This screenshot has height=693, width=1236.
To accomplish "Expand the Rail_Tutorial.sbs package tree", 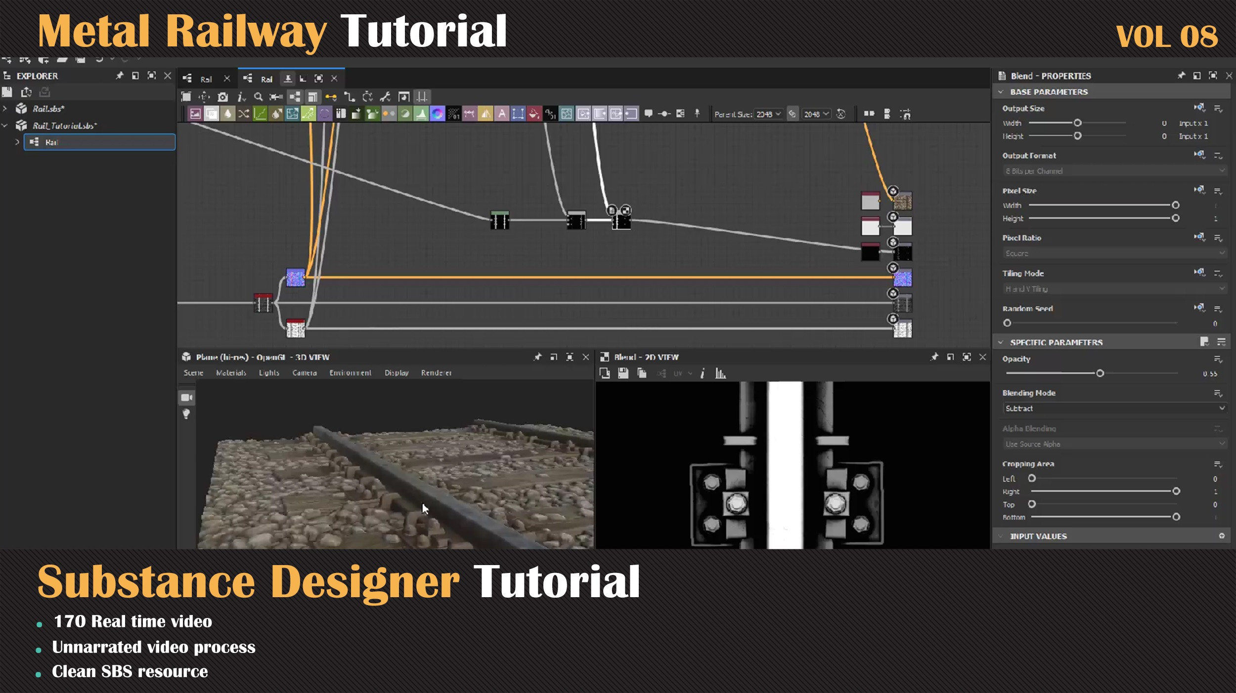I will pyautogui.click(x=5, y=126).
